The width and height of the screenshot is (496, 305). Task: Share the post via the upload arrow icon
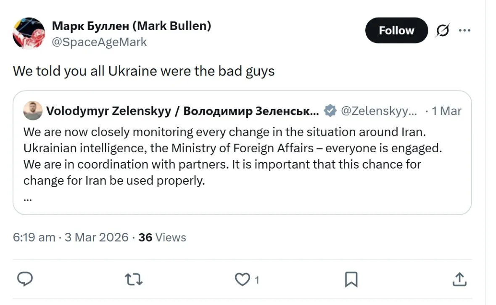(x=459, y=279)
